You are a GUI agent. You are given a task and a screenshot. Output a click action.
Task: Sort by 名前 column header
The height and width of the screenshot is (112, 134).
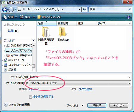click(x=46, y=23)
